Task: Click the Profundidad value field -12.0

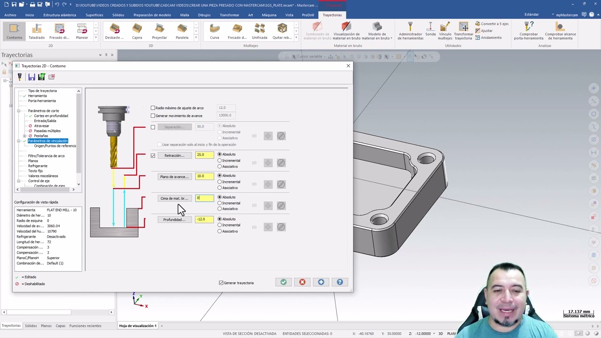Action: tap(204, 219)
